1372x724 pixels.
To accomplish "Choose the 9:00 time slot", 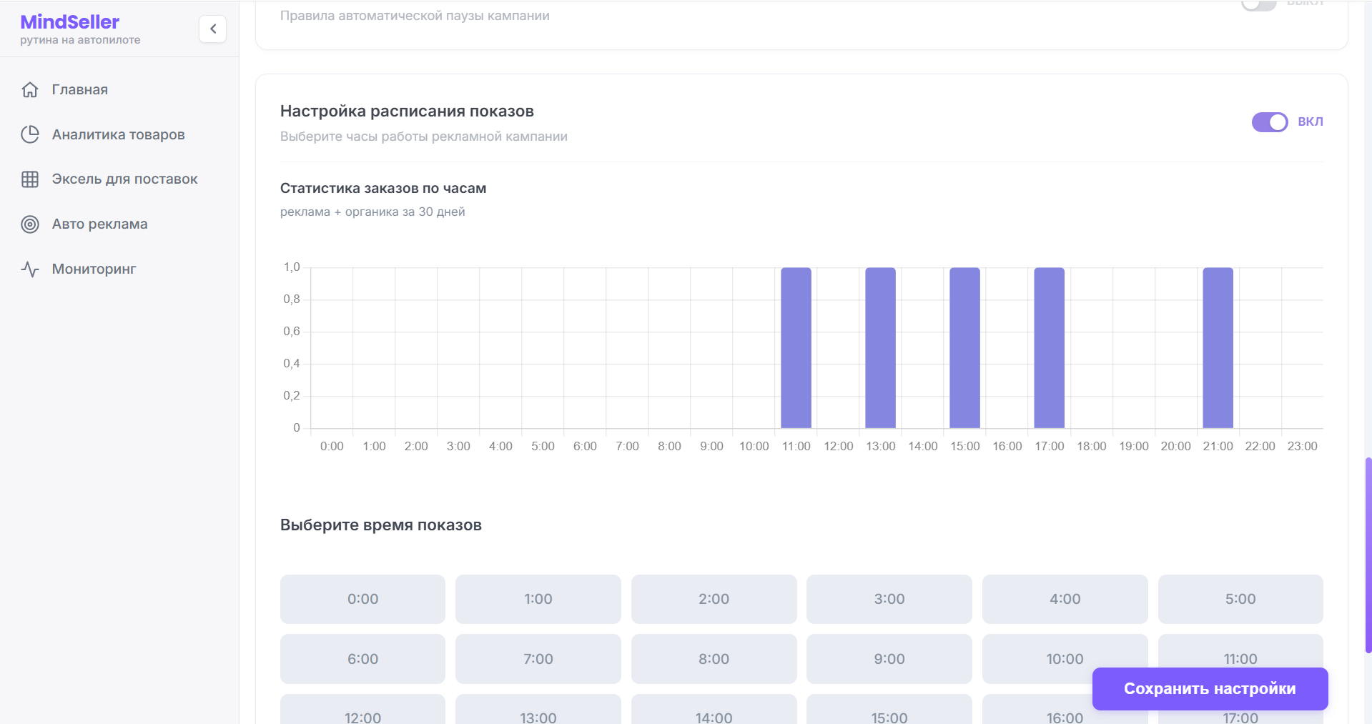I will click(x=889, y=659).
